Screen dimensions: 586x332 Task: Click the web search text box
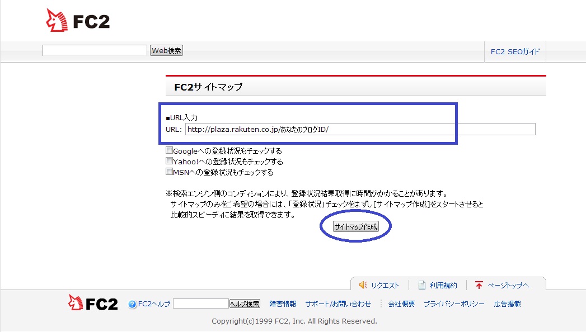[x=95, y=50]
